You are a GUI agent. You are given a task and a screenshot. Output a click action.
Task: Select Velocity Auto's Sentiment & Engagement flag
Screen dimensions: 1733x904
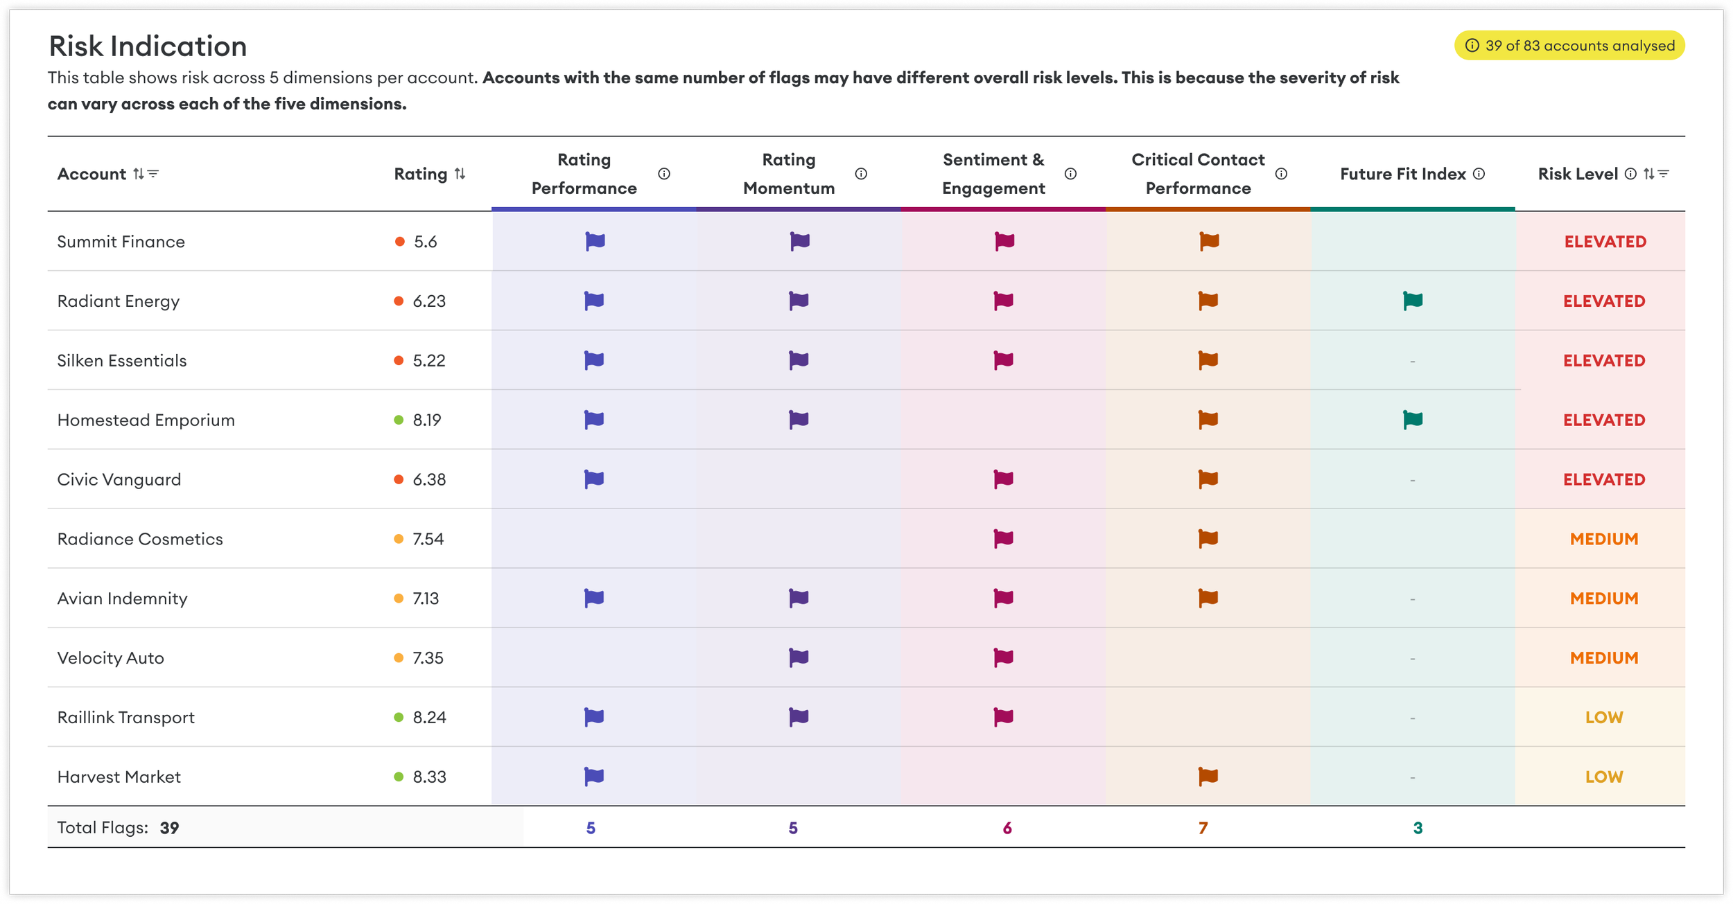(1003, 657)
